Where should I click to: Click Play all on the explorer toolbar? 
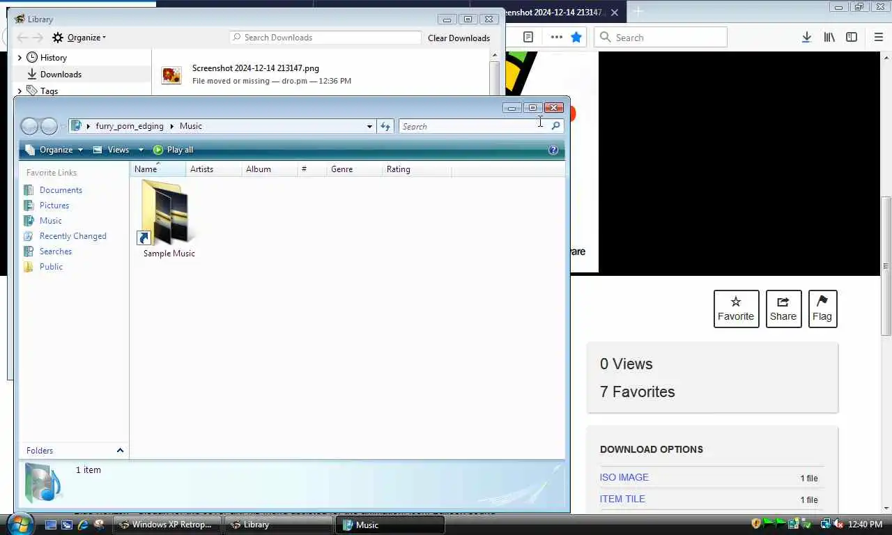pos(173,150)
